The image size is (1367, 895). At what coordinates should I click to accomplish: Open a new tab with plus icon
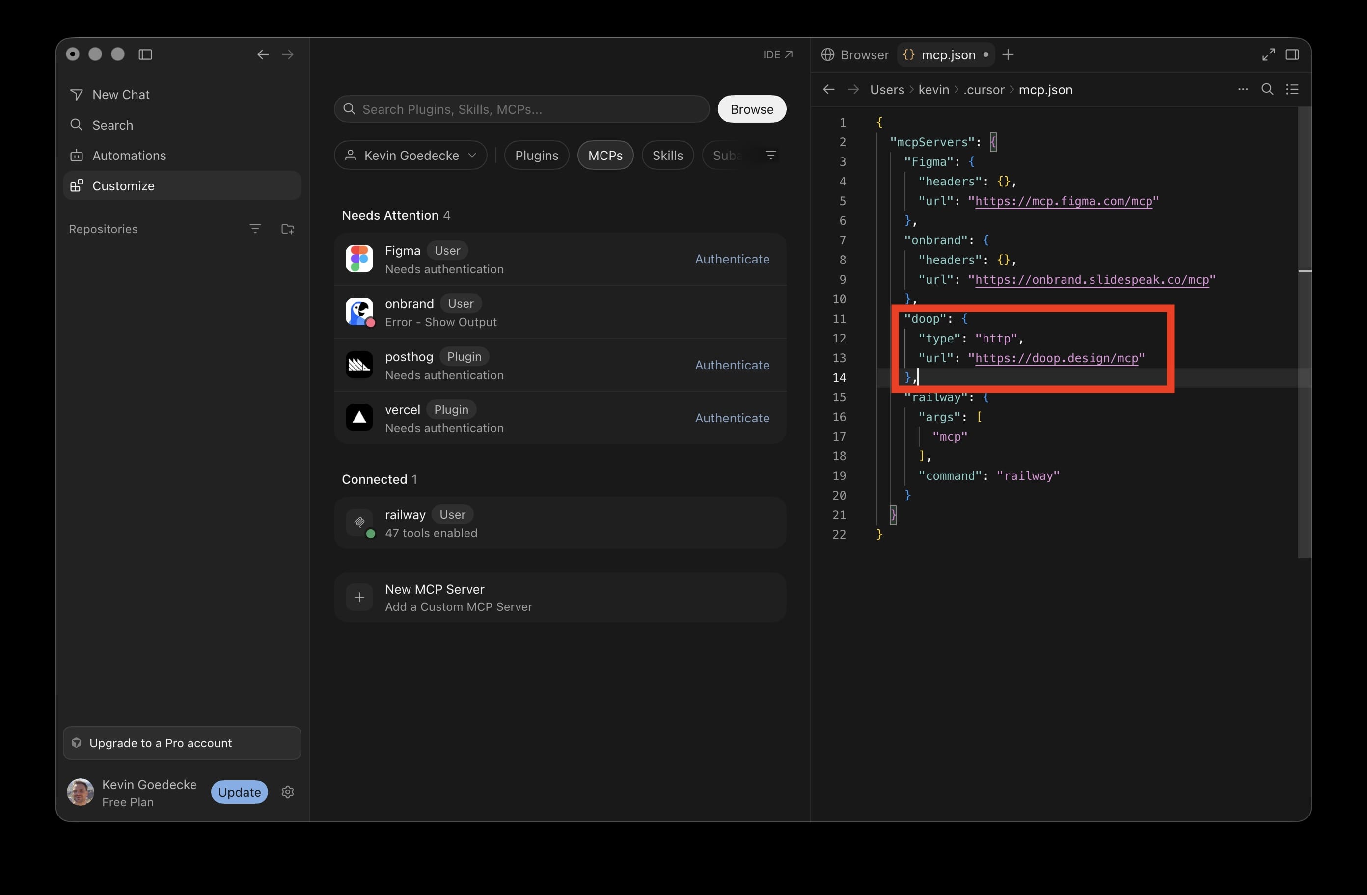click(1008, 55)
